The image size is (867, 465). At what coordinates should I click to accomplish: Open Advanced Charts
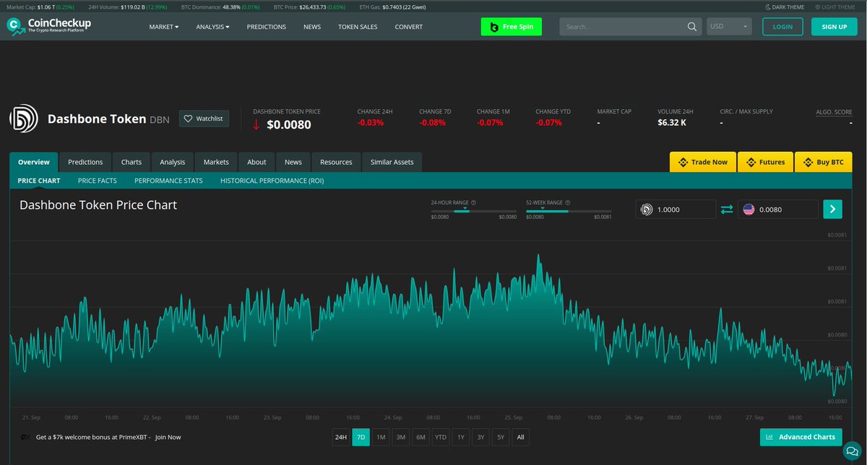tap(801, 437)
